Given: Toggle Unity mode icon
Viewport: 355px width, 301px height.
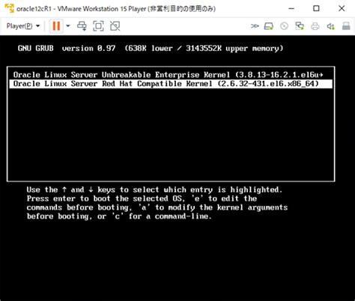Looking at the screenshot, I should pos(115,26).
